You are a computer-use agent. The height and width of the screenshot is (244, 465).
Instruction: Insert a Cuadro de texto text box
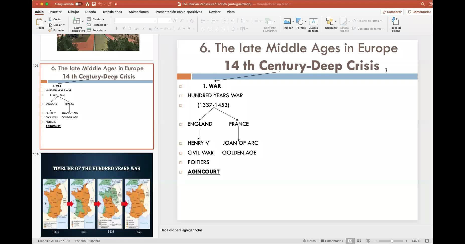pyautogui.click(x=313, y=21)
